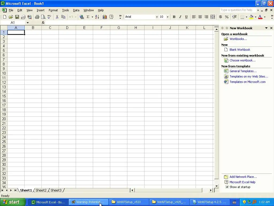Open the help question box dropdown

tap(258, 10)
